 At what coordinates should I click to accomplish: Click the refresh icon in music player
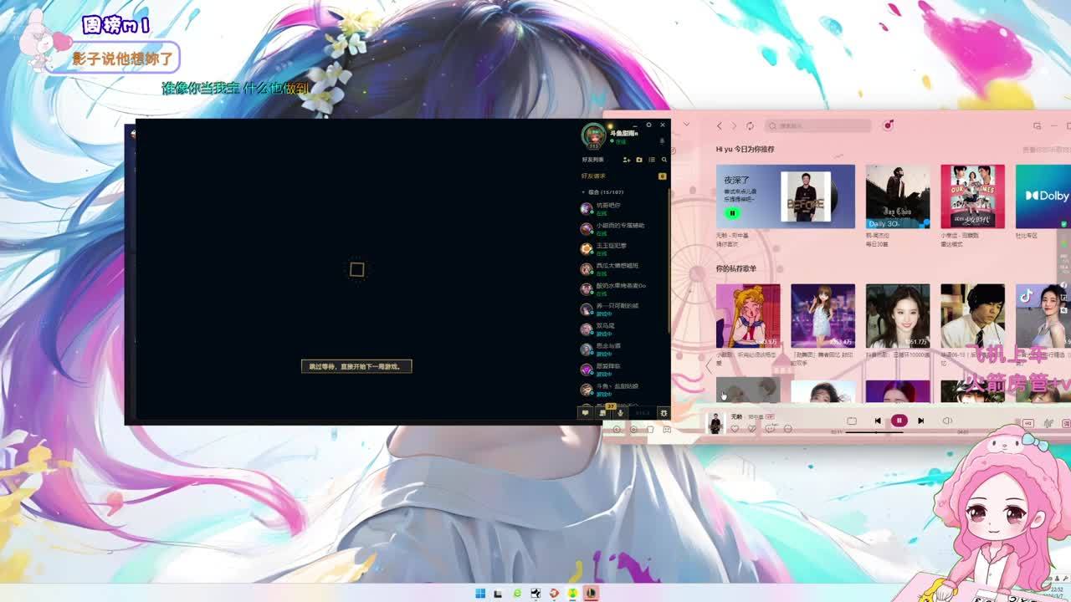(750, 126)
